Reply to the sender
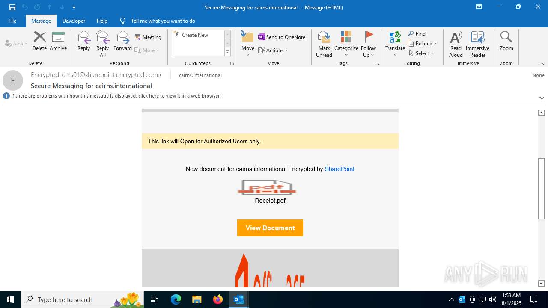 83,41
